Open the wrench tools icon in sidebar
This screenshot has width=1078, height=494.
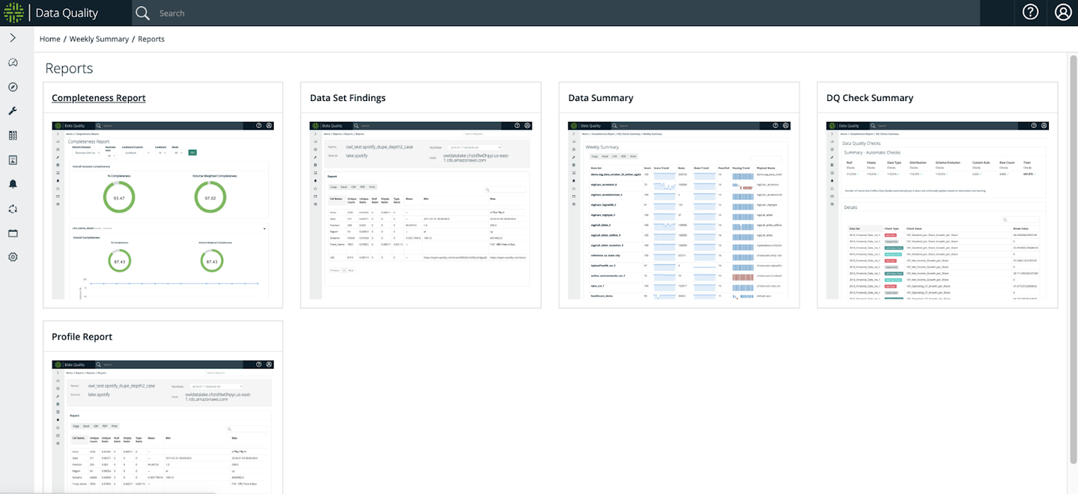[x=13, y=111]
